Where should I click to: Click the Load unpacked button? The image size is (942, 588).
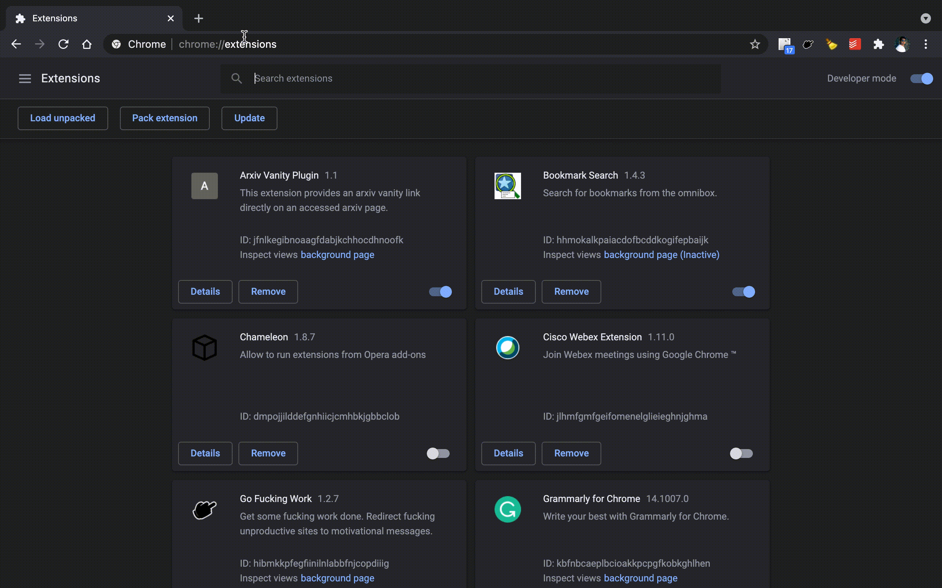point(63,118)
